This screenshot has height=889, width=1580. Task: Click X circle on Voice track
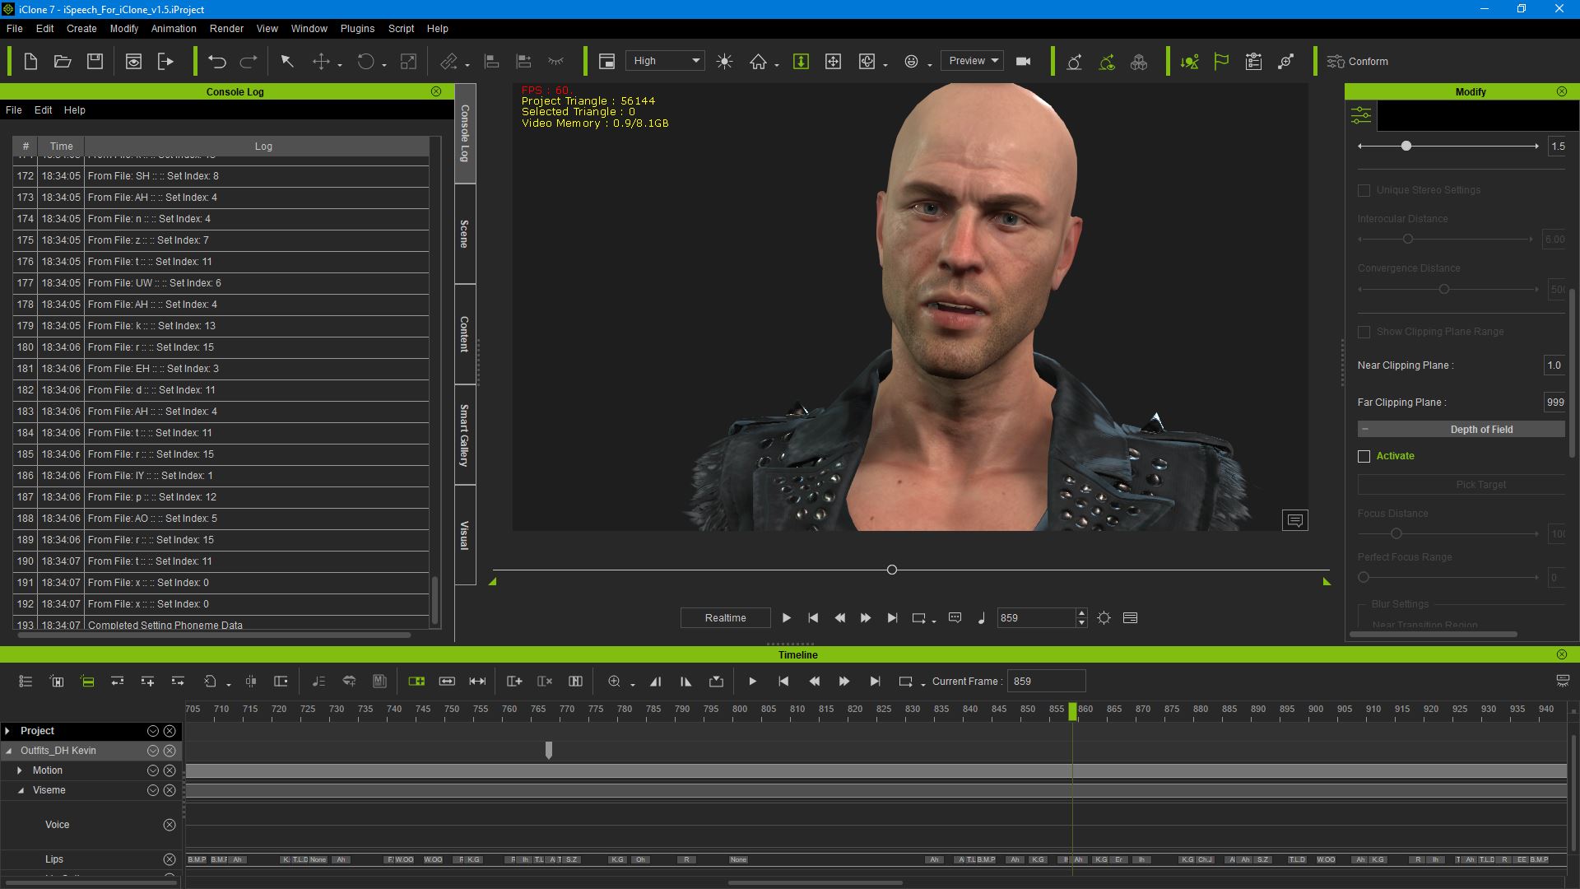(170, 825)
